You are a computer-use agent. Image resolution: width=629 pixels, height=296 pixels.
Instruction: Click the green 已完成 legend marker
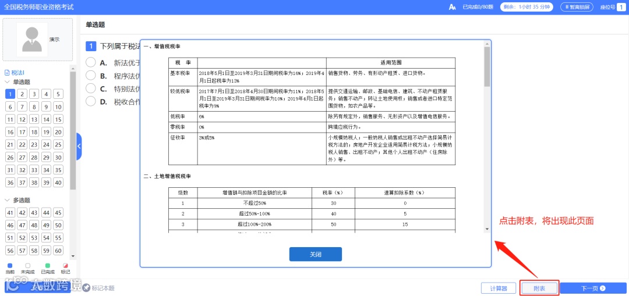(x=48, y=265)
